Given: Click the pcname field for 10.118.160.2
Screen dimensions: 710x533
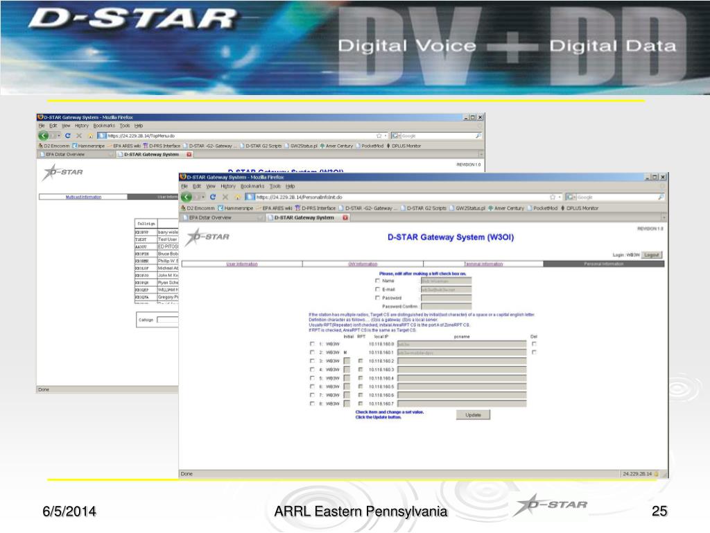Looking at the screenshot, I should 462,361.
